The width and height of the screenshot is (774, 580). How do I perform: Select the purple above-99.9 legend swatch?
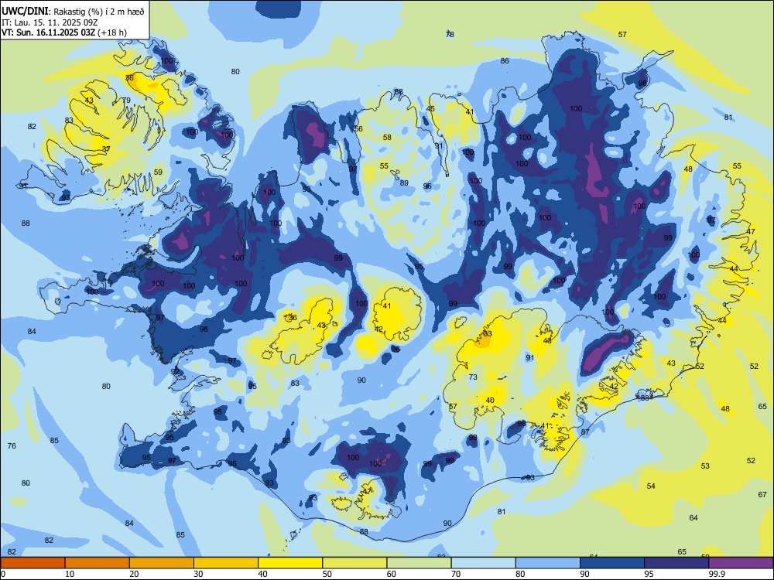coord(741,563)
